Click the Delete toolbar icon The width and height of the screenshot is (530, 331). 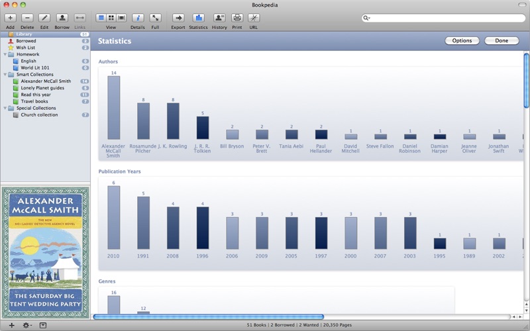[x=27, y=18]
